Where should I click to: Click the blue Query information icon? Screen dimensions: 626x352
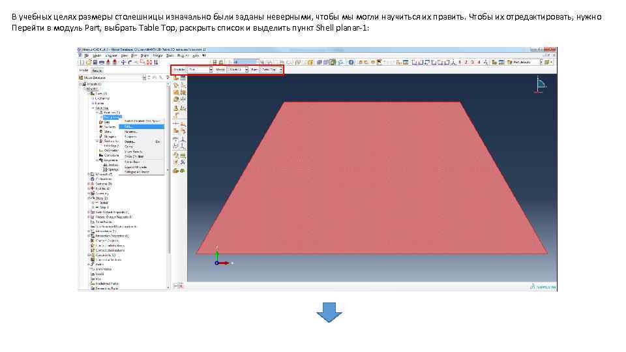(x=351, y=63)
